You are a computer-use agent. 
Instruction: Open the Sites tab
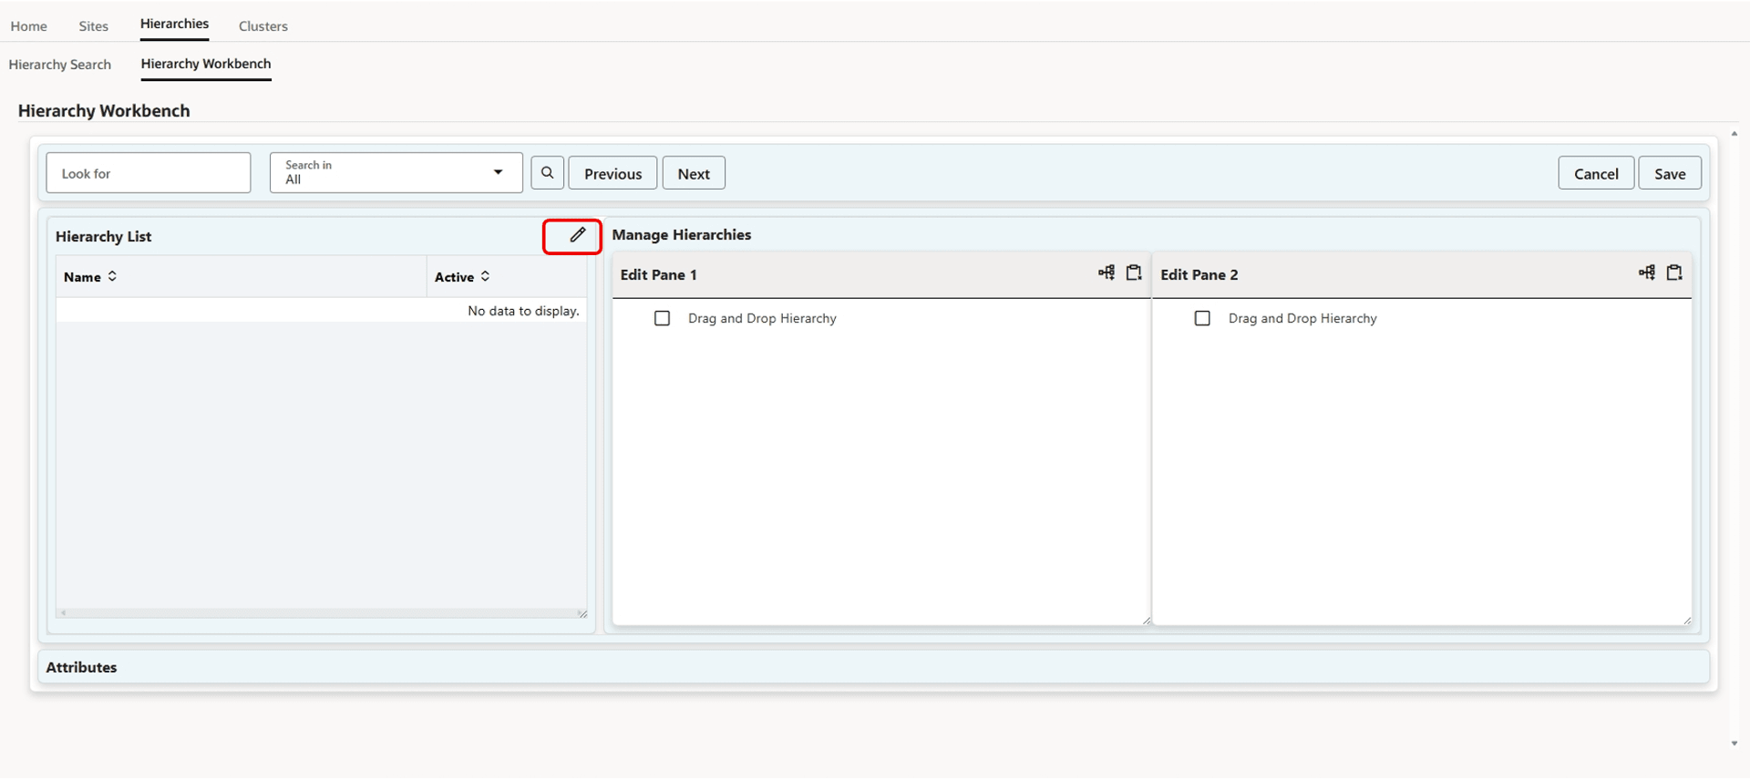point(93,26)
